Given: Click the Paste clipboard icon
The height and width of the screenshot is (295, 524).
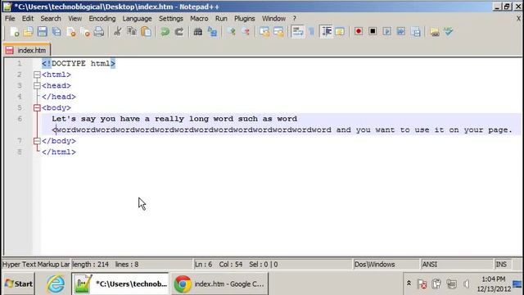Looking at the screenshot, I should [146, 32].
